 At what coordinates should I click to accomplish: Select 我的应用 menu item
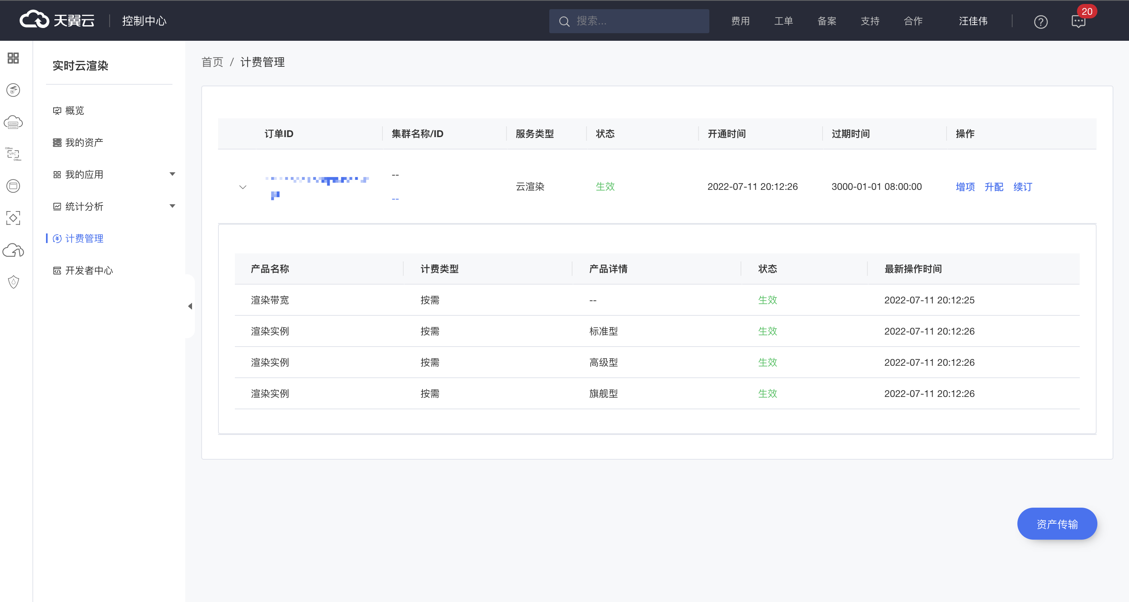[x=84, y=175]
